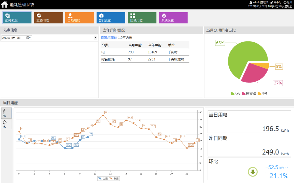The image size is (294, 183).
Task: Click the 27% pie label
Action: 278,83
